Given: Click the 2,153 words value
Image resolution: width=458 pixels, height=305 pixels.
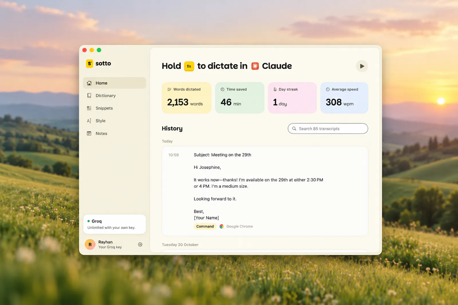Looking at the screenshot, I should click(185, 102).
